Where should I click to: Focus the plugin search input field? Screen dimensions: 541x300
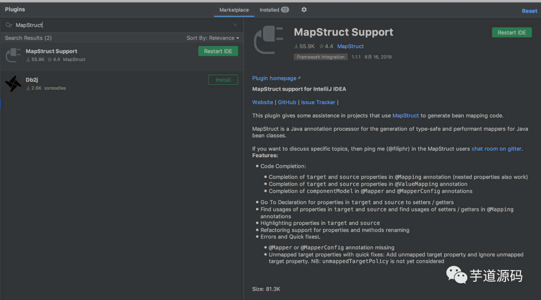coord(123,25)
